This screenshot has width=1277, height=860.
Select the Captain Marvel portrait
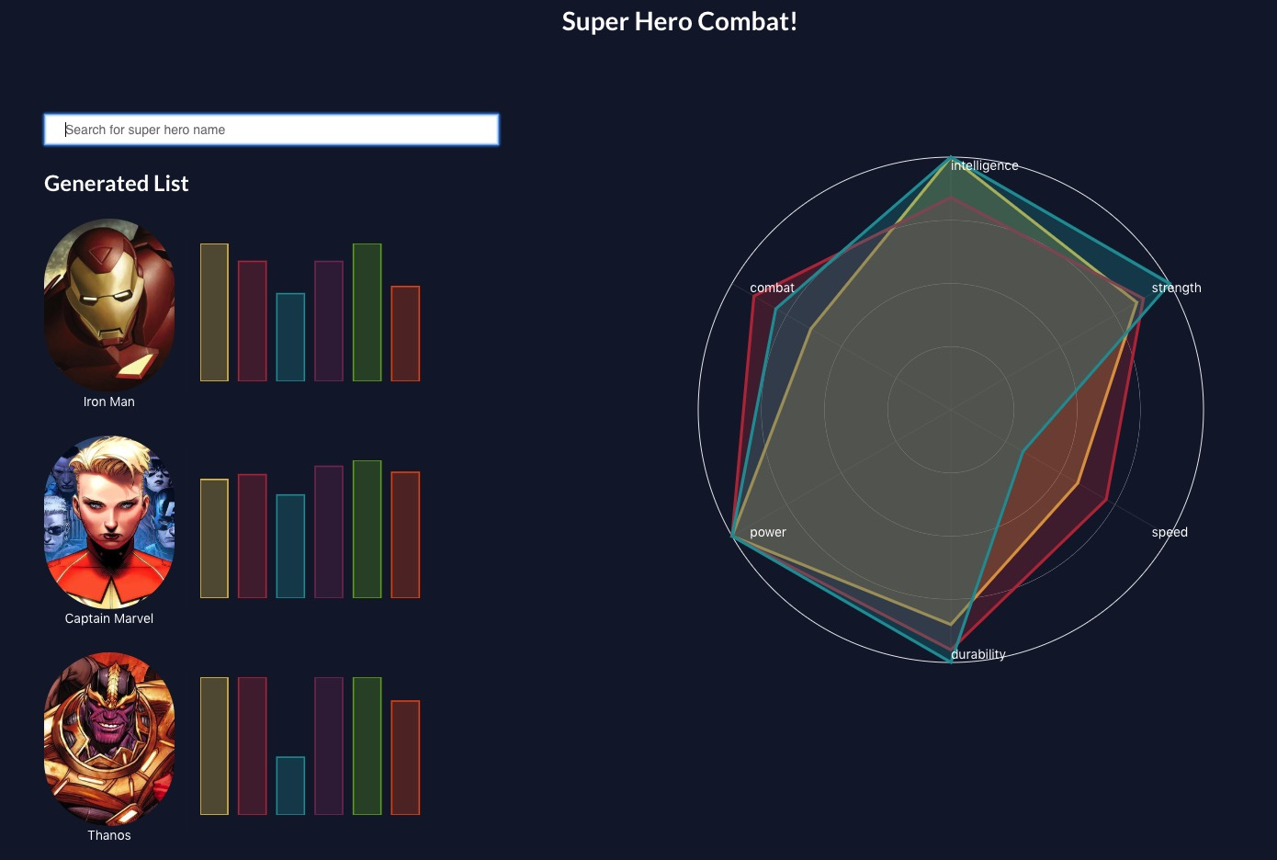pos(109,522)
